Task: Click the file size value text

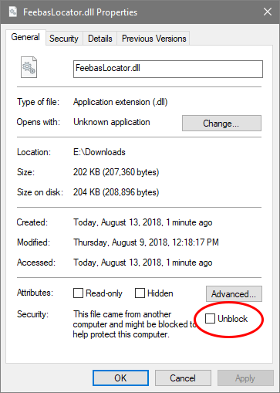Action: pos(116,172)
